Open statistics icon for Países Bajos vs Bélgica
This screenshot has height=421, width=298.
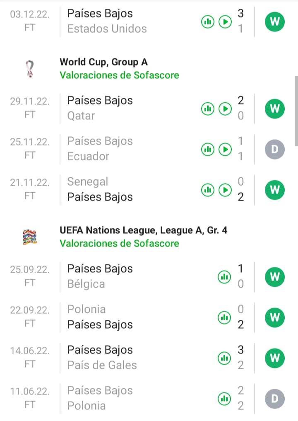click(224, 277)
